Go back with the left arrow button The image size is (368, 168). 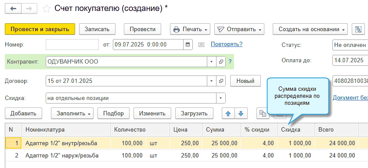coord(13,9)
